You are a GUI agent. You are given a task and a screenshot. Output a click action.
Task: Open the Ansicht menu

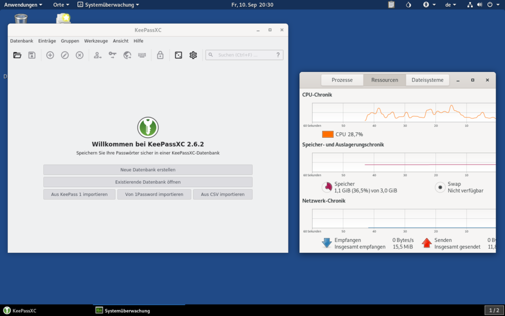click(x=120, y=41)
